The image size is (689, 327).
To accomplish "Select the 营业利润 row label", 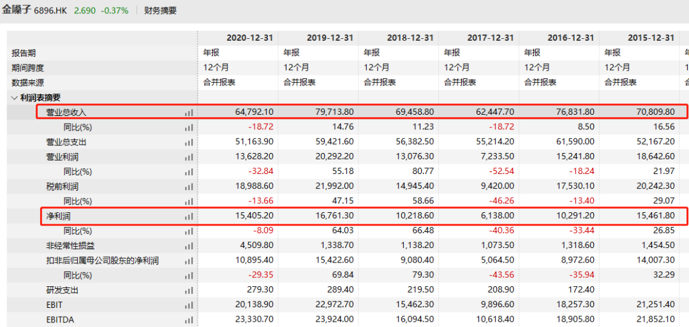I will click(x=63, y=157).
